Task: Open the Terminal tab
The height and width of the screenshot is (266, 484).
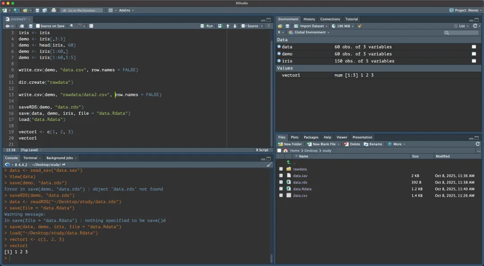Action: [30, 158]
